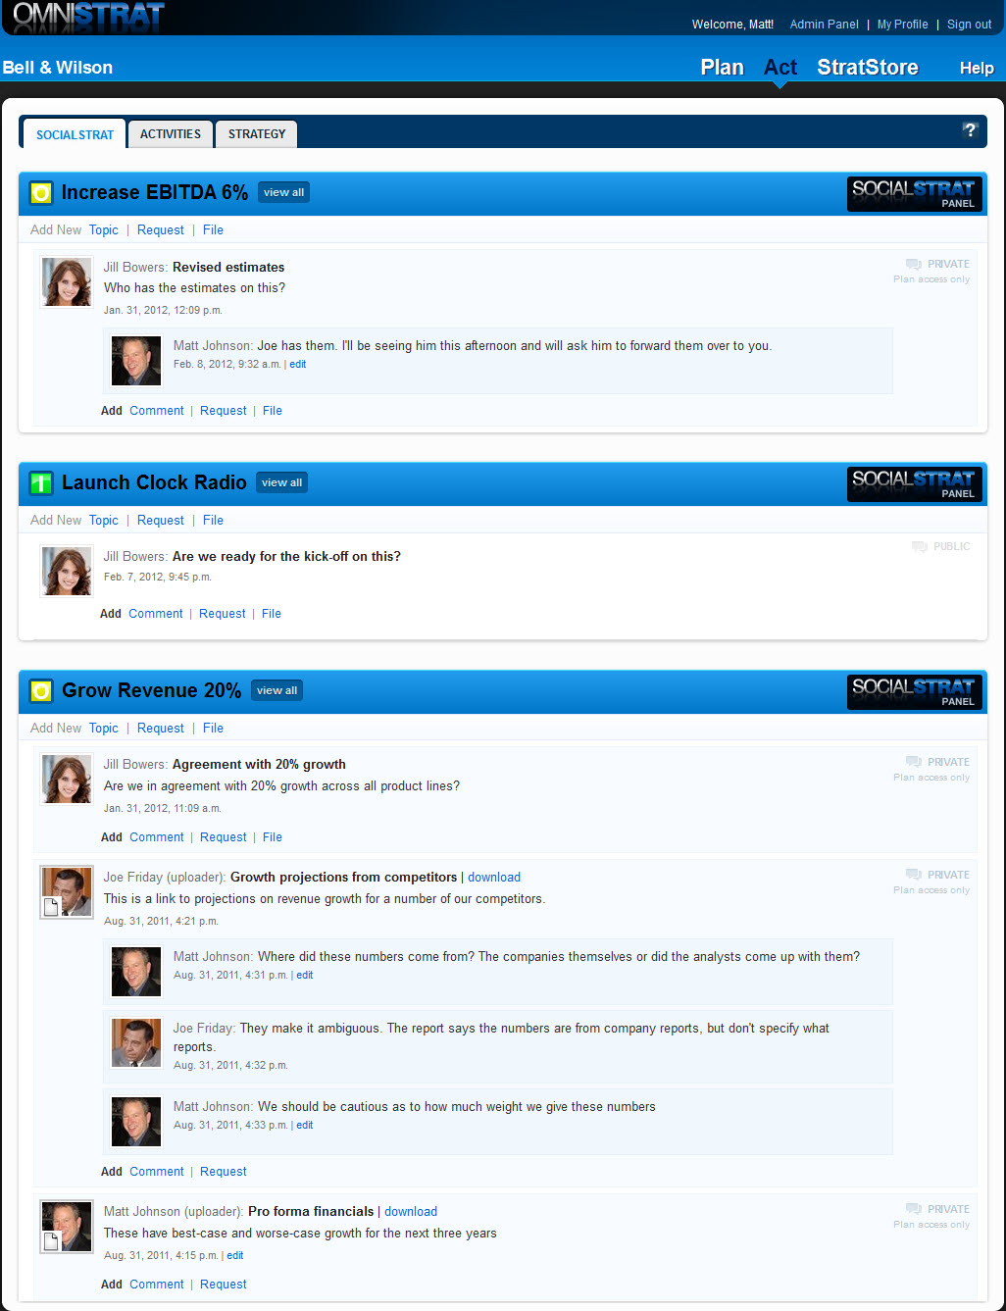Edit the Pro forma financials post
This screenshot has width=1006, height=1311.
[235, 1255]
